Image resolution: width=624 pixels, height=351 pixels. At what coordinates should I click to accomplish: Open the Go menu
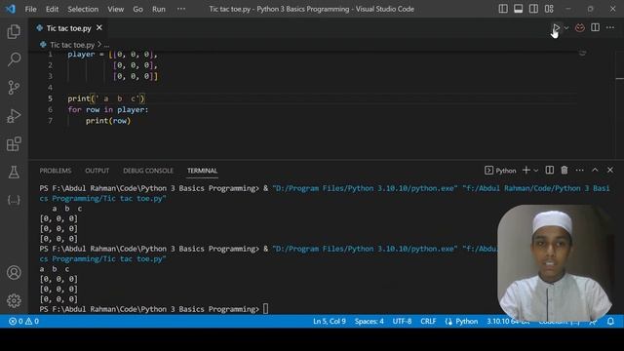tap(137, 9)
